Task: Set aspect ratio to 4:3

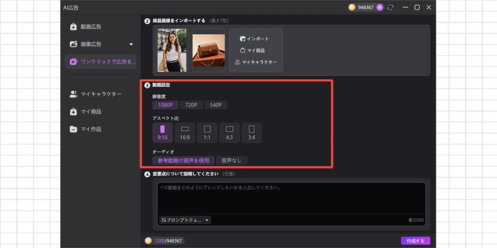Action: click(x=229, y=133)
